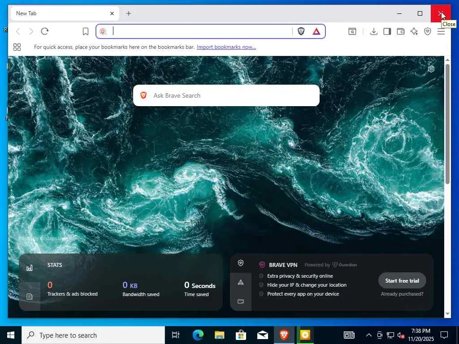This screenshot has width=459, height=344.
Task: Click the site info icon in address bar
Action: click(x=103, y=31)
